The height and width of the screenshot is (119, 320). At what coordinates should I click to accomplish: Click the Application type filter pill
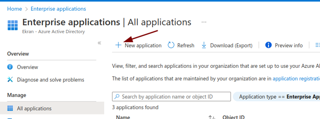[276, 97]
